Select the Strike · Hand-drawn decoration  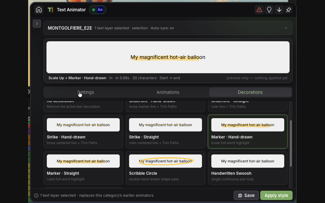point(83,132)
